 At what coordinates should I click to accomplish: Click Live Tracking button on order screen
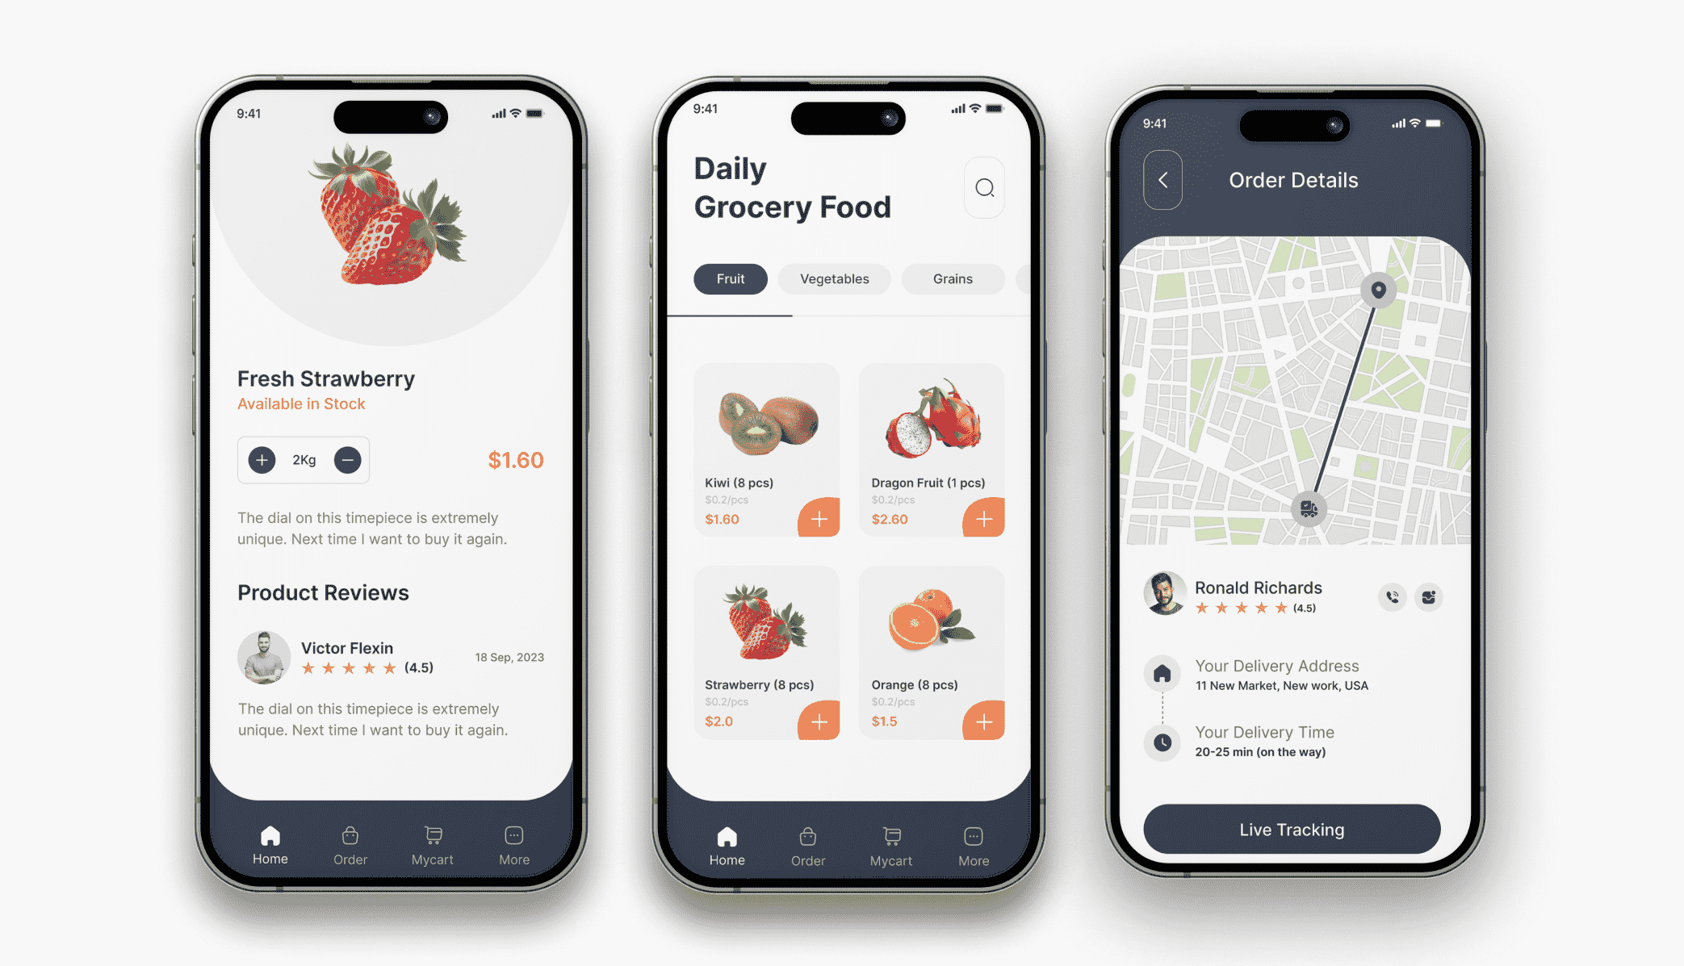1291,826
